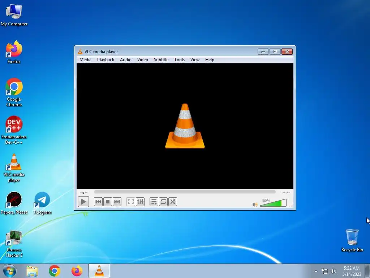Toggle the VLC playlist view
370x278 pixels.
(x=154, y=202)
